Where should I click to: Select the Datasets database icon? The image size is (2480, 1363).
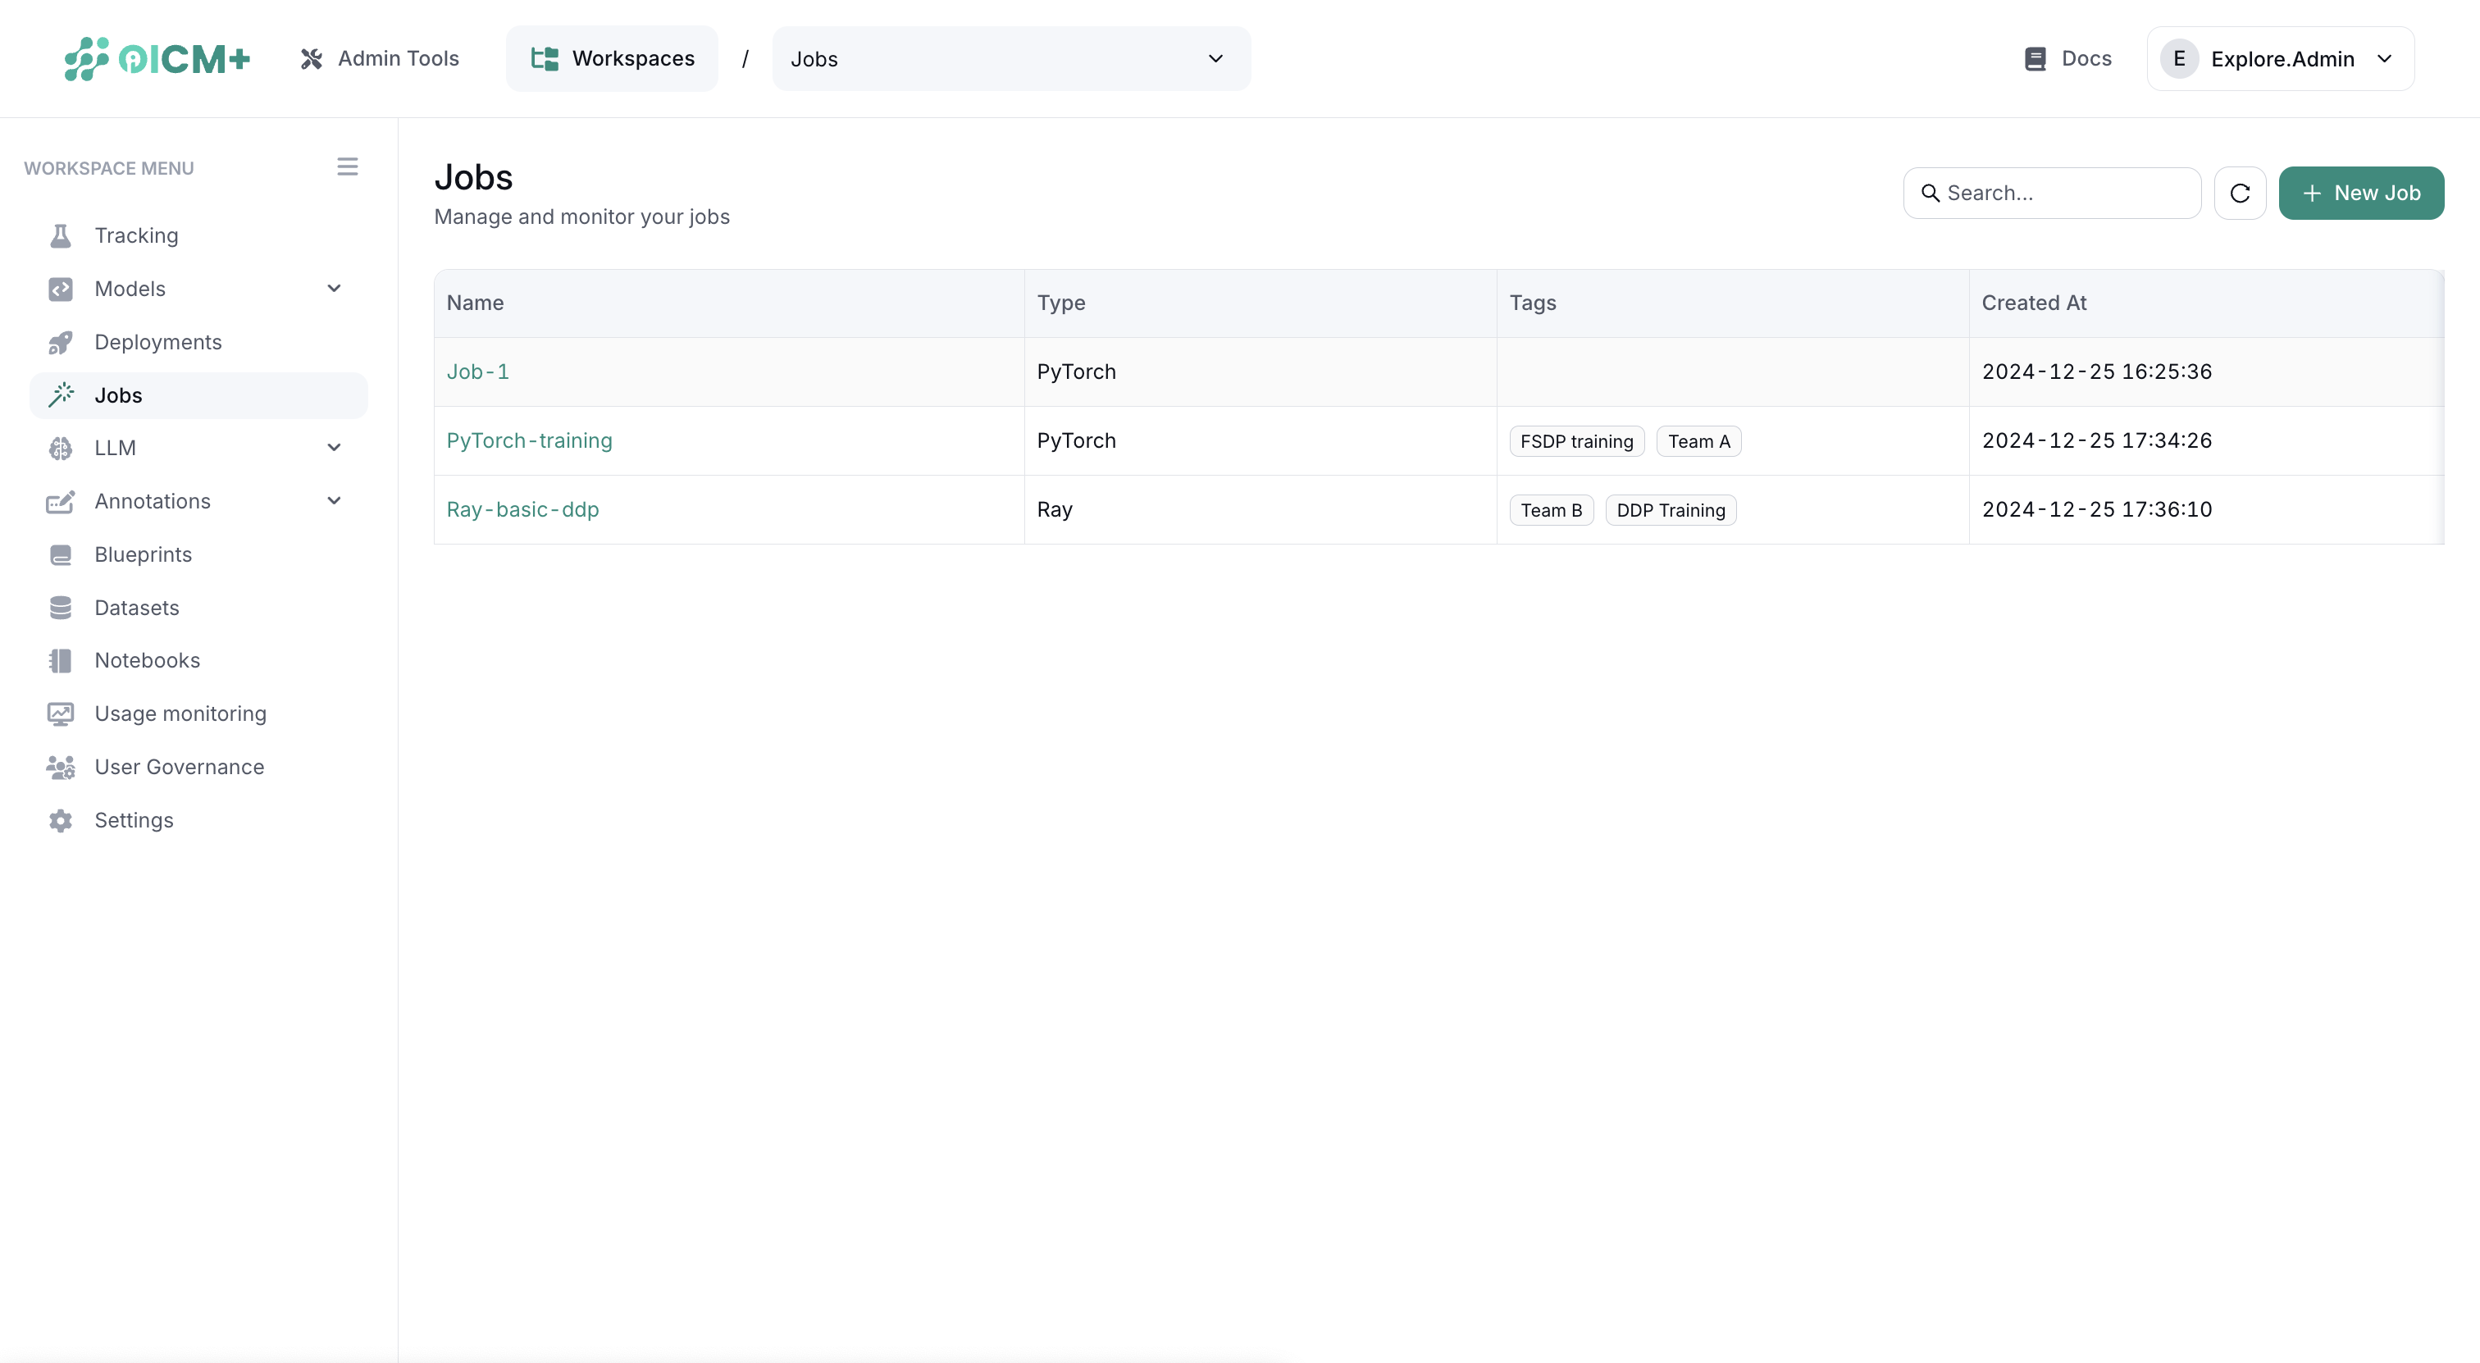(61, 608)
